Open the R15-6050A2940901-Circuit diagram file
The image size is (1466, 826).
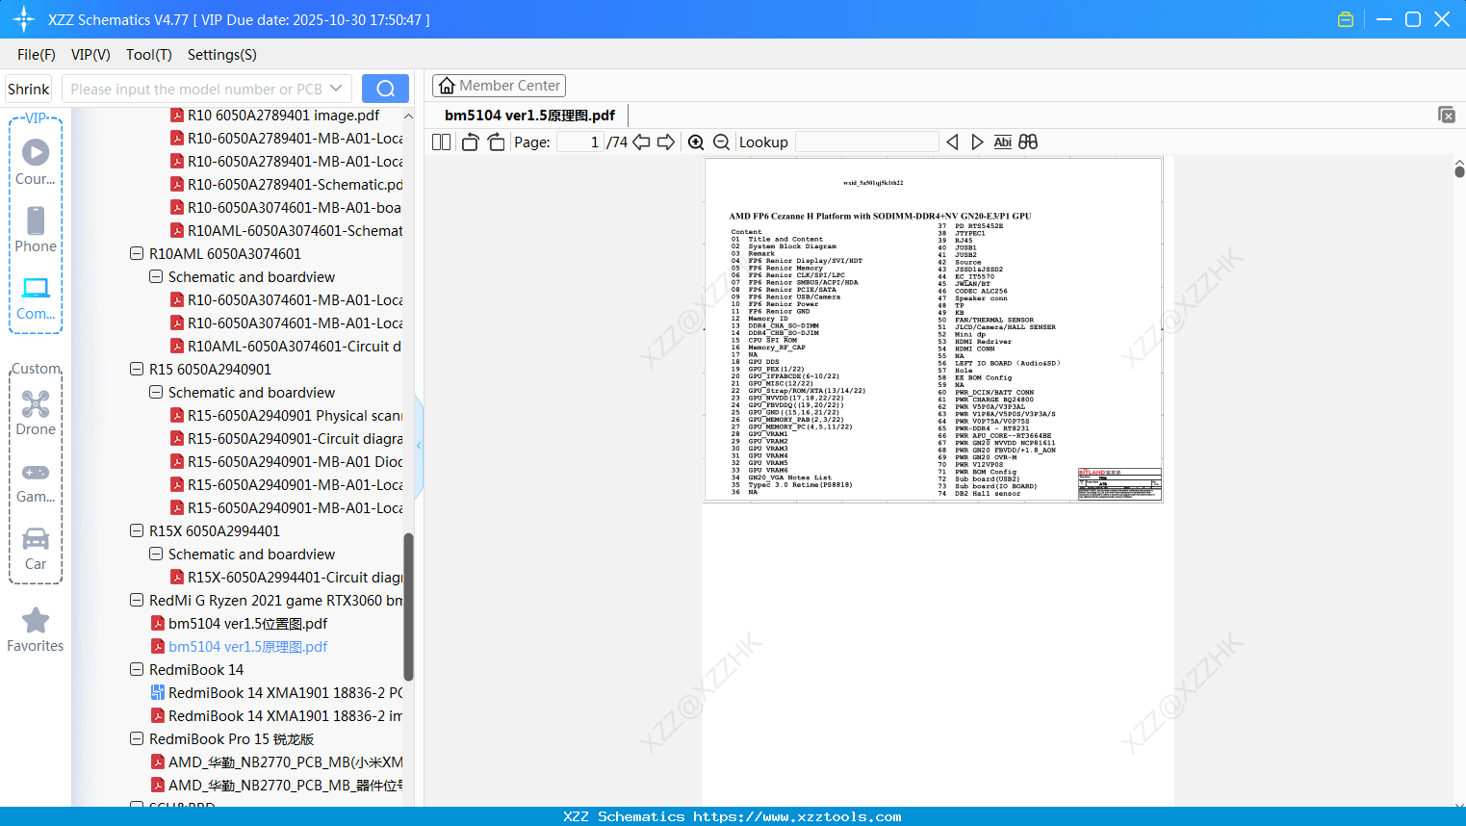tap(286, 439)
